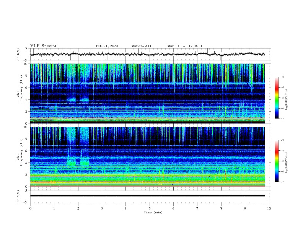The height and width of the screenshot is (234, 303).
Task: Click the '6' kHz tick on ch.1 frequency axis
Action: [27, 88]
